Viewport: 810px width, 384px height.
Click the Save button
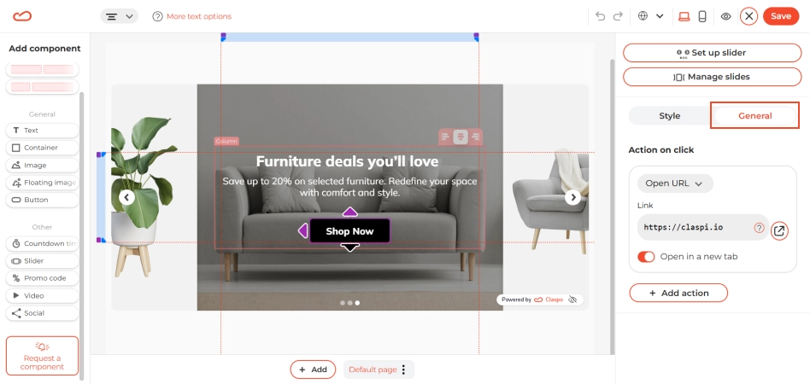(x=781, y=16)
